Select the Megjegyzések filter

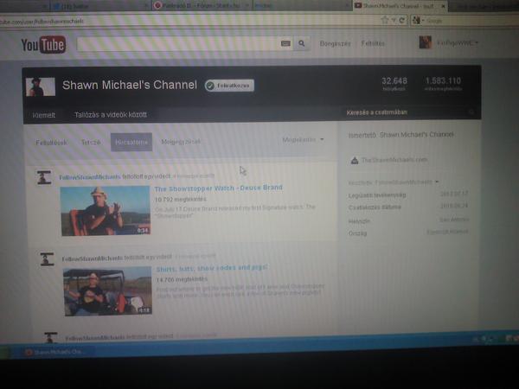coord(181,142)
